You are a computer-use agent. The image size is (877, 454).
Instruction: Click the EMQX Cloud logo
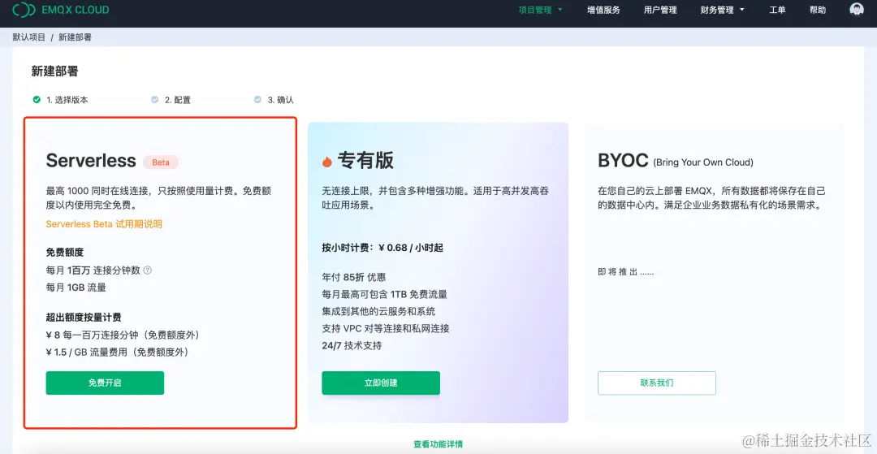[x=60, y=10]
